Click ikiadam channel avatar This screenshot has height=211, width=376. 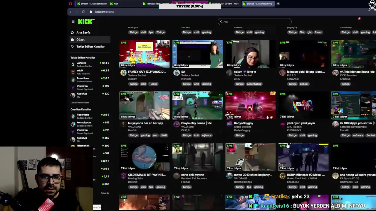(123, 73)
